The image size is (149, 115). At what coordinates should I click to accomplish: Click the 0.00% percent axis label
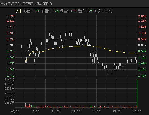click(142, 45)
